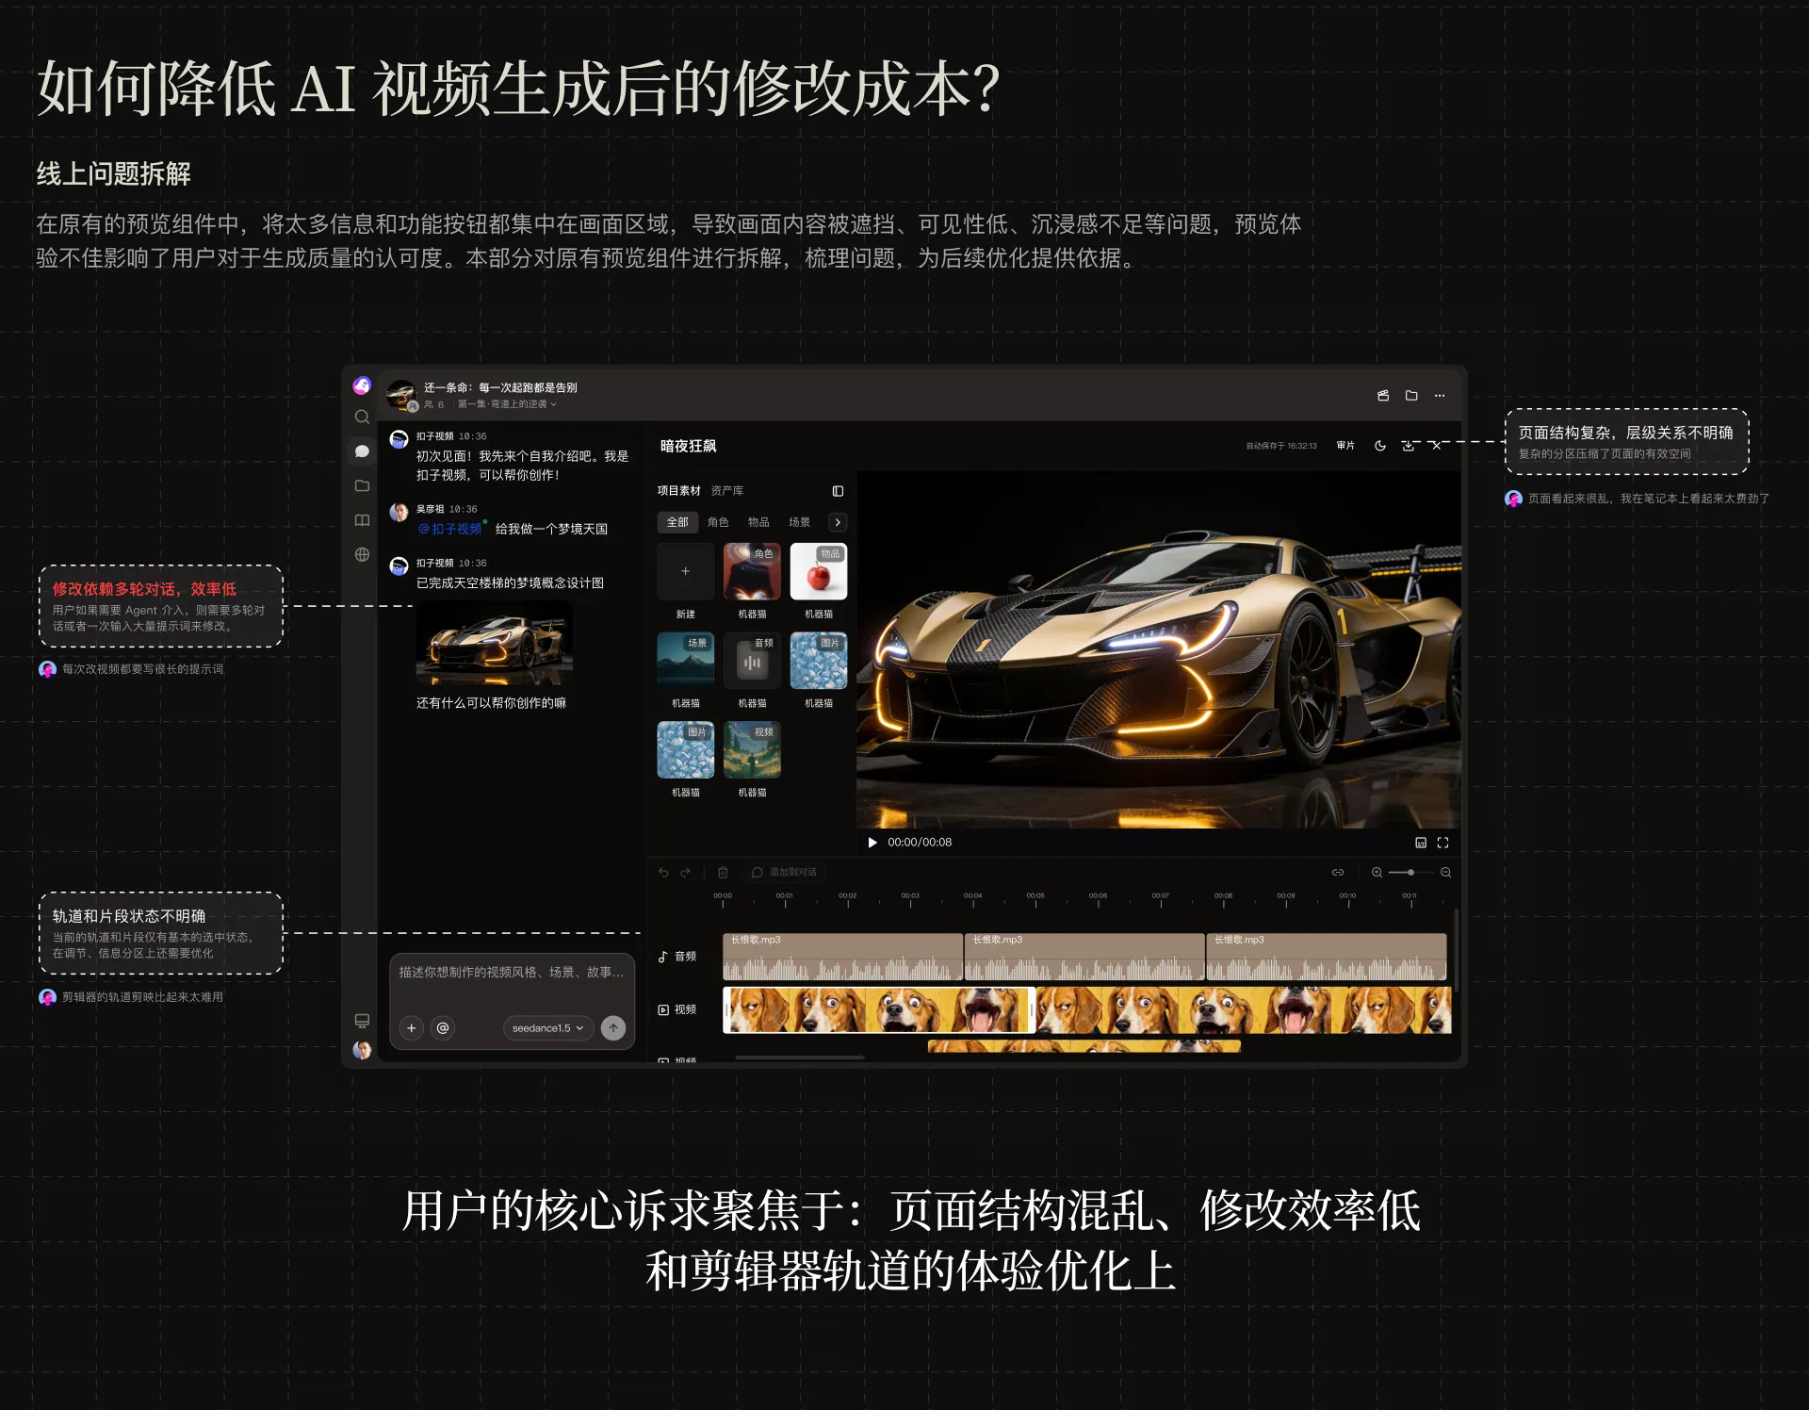Collapse the asset panel with sidebar toggle icon
Screen dimensions: 1809x1410
(838, 491)
